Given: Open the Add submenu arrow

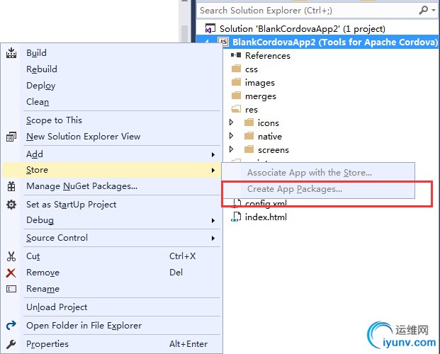Looking at the screenshot, I should (213, 154).
